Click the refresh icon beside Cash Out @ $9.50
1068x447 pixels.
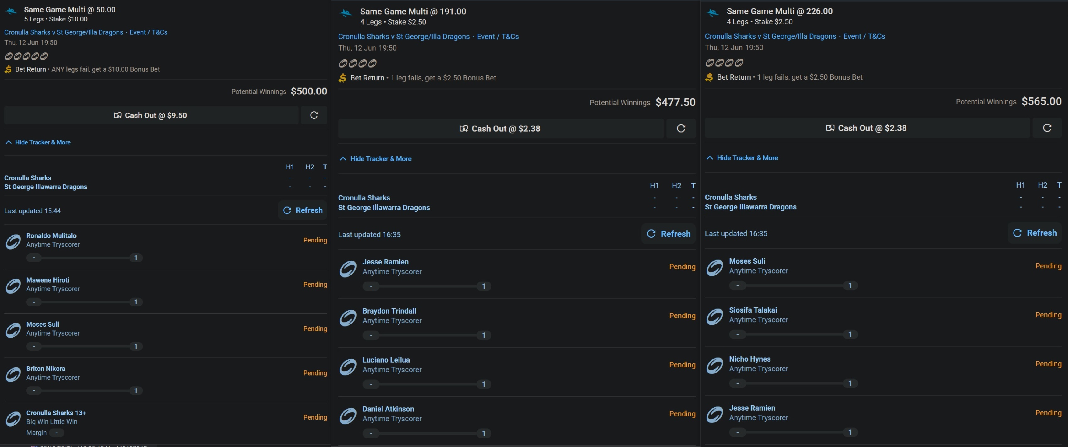(314, 115)
